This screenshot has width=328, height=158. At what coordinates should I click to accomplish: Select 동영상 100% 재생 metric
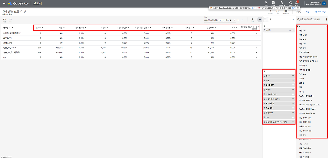(305, 131)
